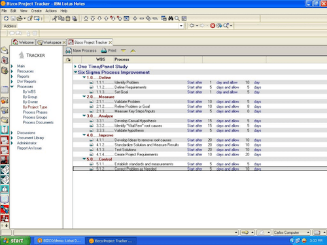327x245 pixels.
Task: Click the collapse all arrow beside Print
Action: click(133, 51)
